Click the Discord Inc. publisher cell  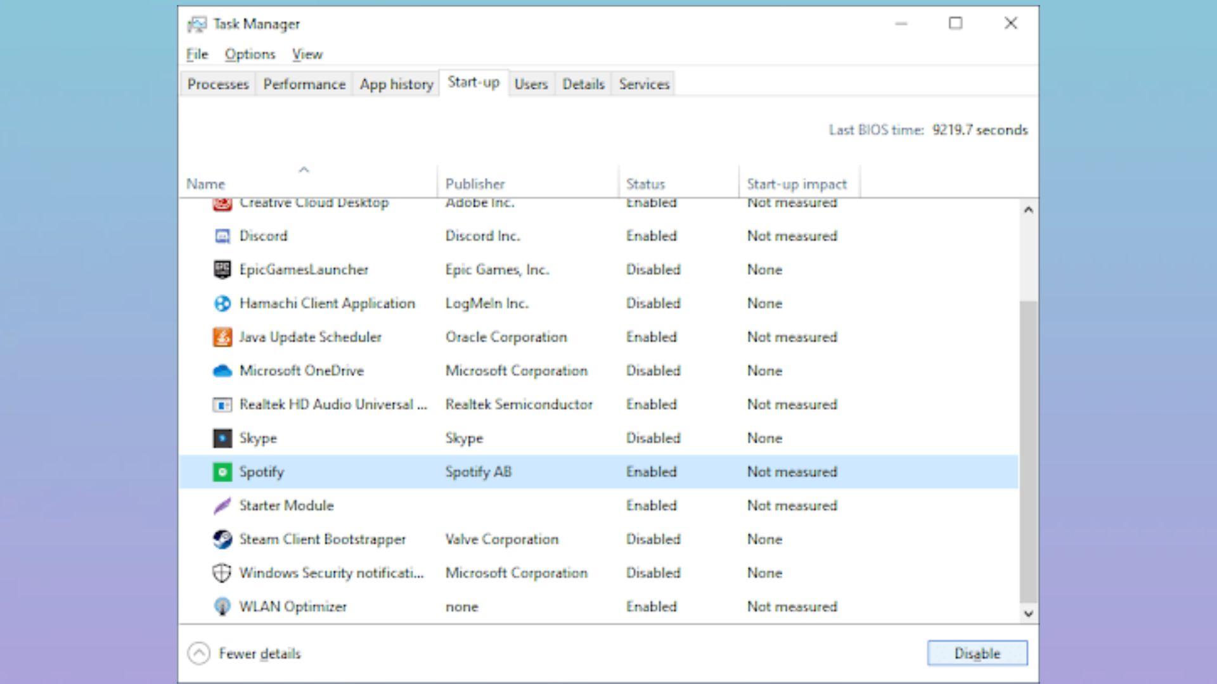pyautogui.click(x=482, y=236)
